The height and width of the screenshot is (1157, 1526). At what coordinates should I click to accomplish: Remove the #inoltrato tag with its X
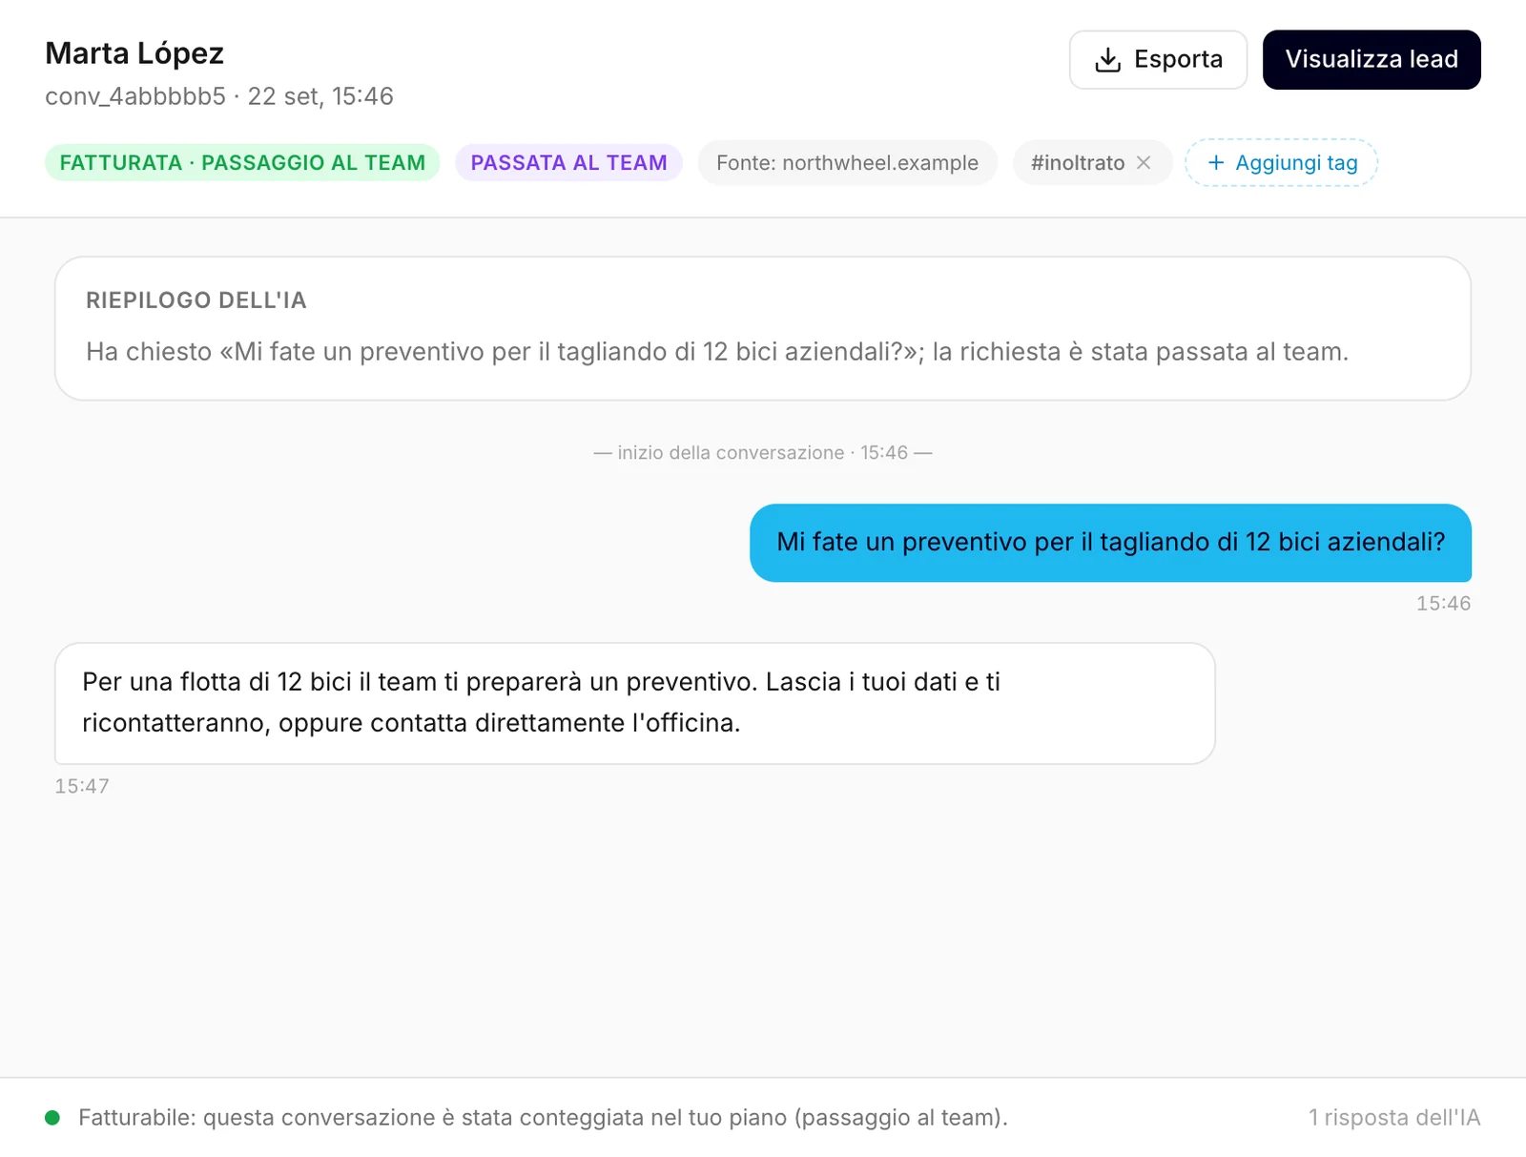tap(1144, 163)
